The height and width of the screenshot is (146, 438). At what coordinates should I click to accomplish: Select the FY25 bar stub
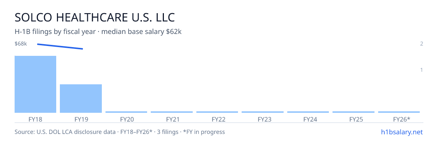click(353, 112)
